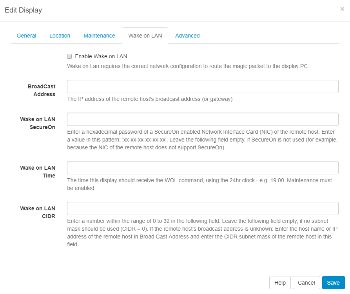This screenshot has height=294, width=350.
Task: Open the Advanced tab
Action: point(187,36)
